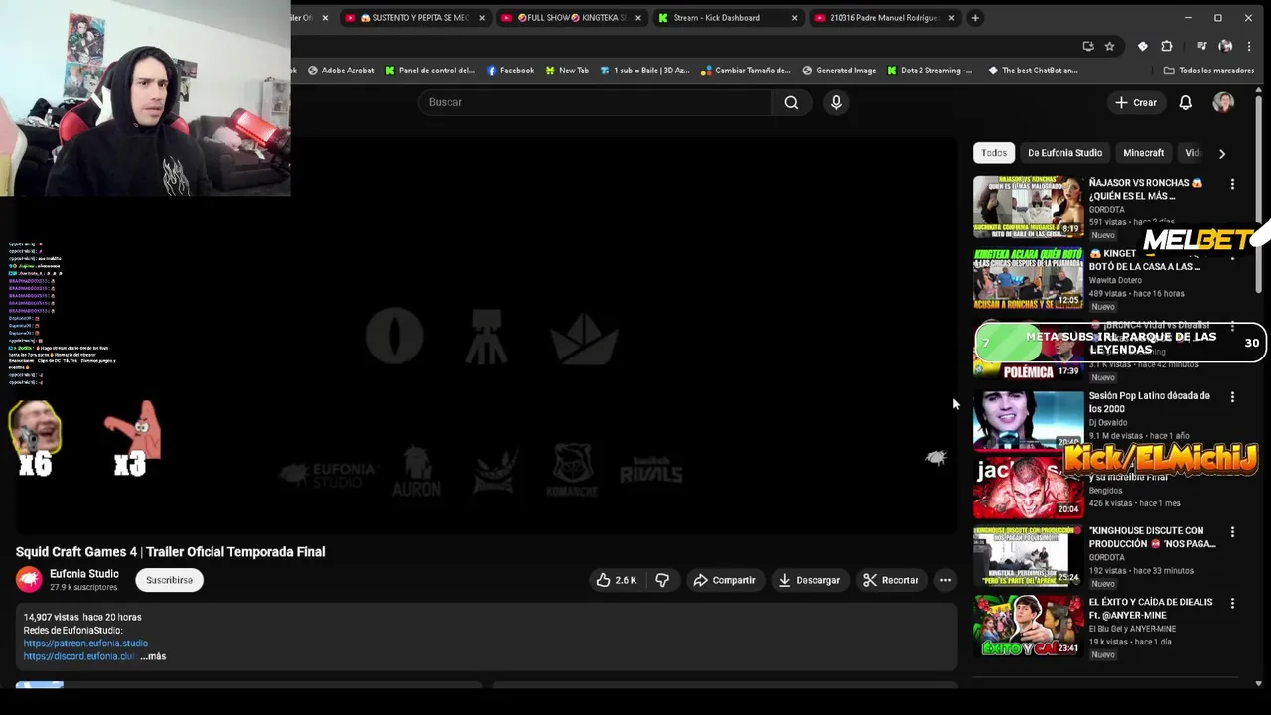Open the browser extensions puzzle icon

click(x=1167, y=46)
